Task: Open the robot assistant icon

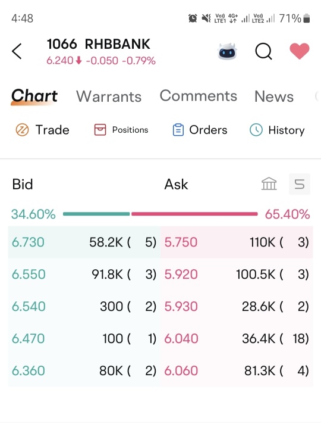Action: (x=227, y=51)
